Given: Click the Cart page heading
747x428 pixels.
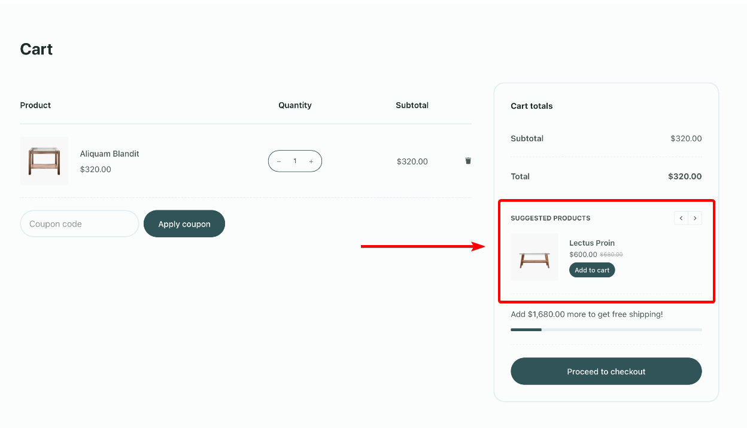Looking at the screenshot, I should (37, 49).
